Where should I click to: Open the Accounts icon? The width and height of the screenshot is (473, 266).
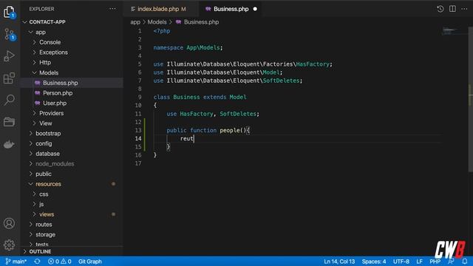click(9, 223)
